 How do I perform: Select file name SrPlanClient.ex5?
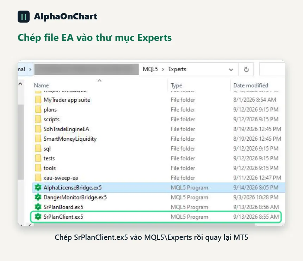63,217
